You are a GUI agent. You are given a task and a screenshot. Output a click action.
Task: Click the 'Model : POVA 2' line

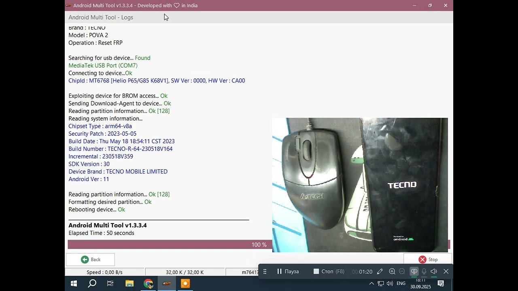click(x=88, y=35)
